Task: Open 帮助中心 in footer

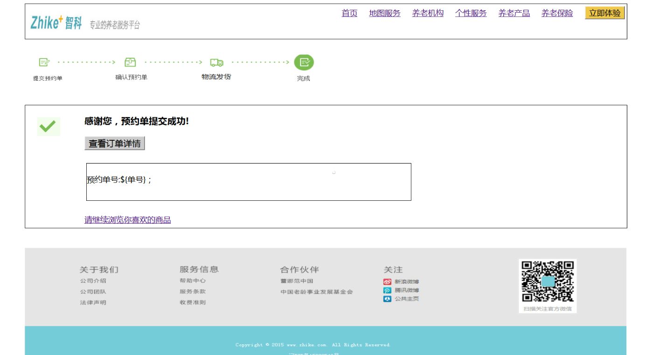Action: point(193,281)
